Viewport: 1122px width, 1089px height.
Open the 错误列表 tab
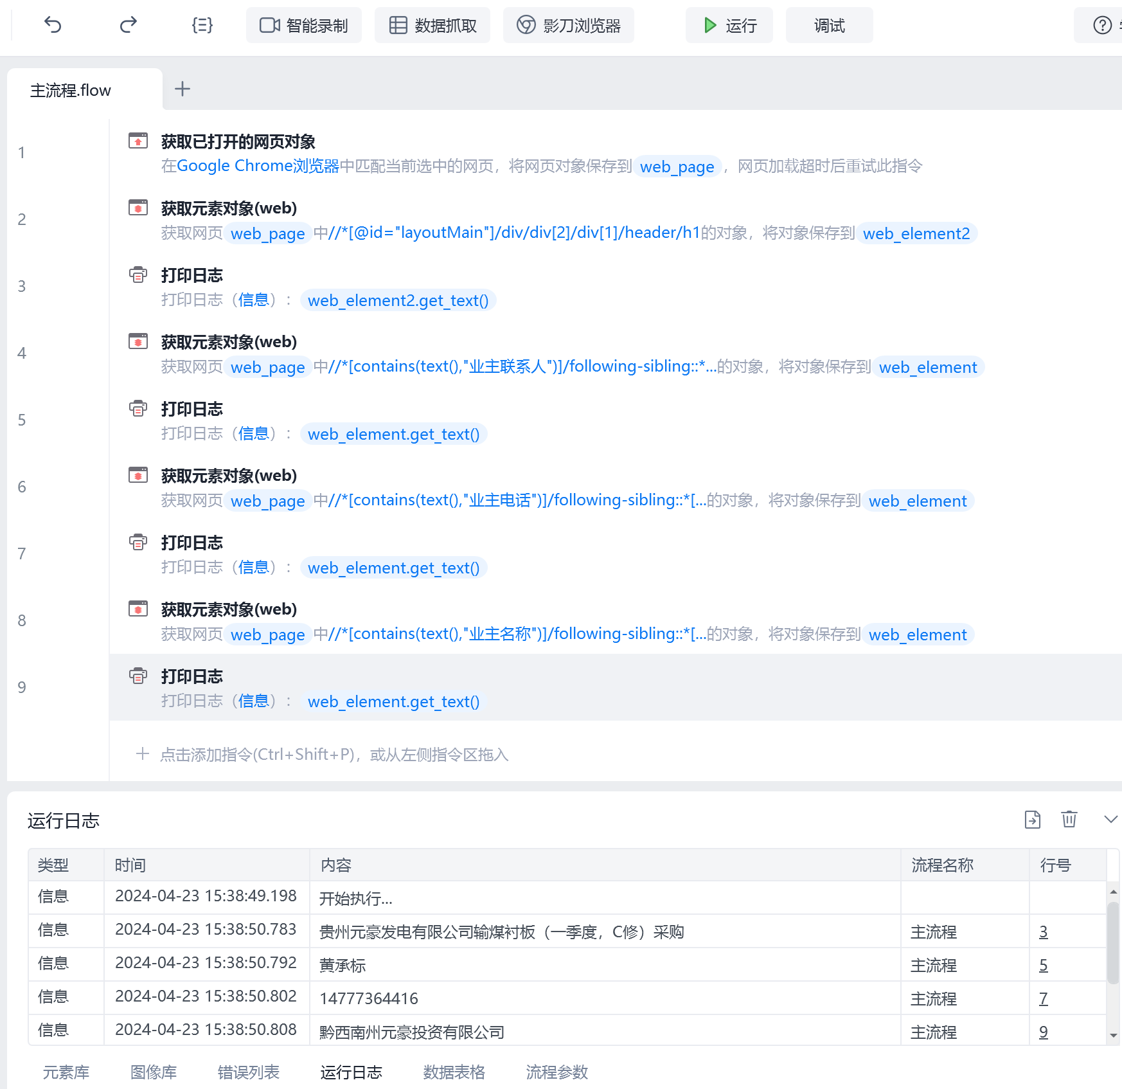[248, 1072]
